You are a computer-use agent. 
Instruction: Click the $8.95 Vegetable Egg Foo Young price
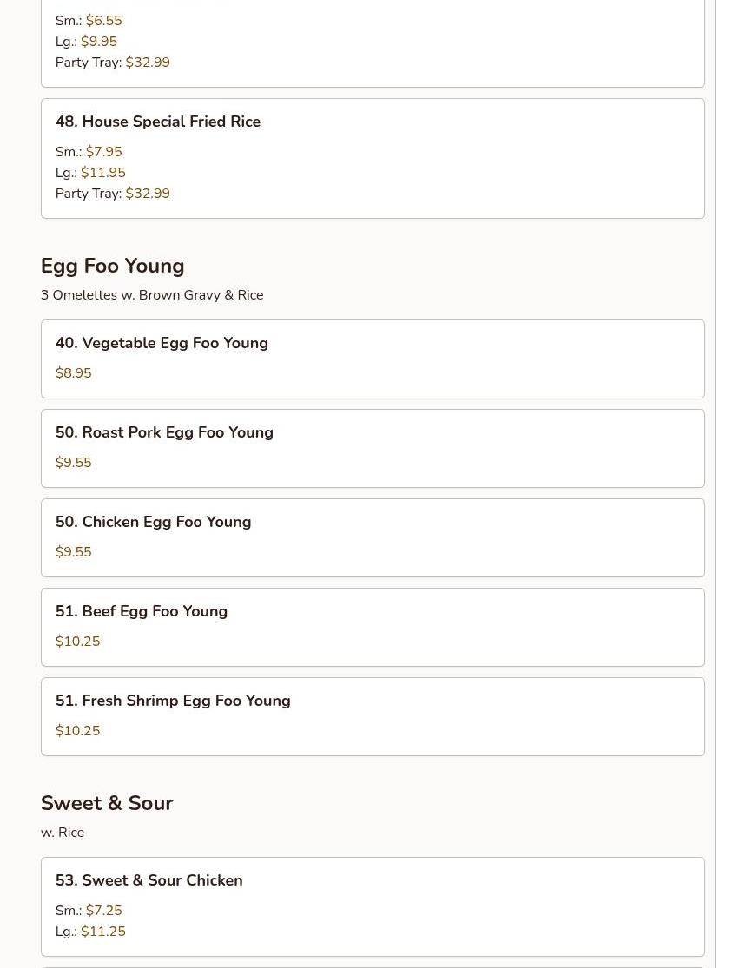(x=74, y=373)
